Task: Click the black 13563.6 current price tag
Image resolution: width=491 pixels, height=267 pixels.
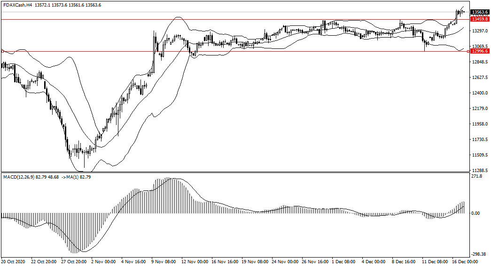Action: [480, 12]
